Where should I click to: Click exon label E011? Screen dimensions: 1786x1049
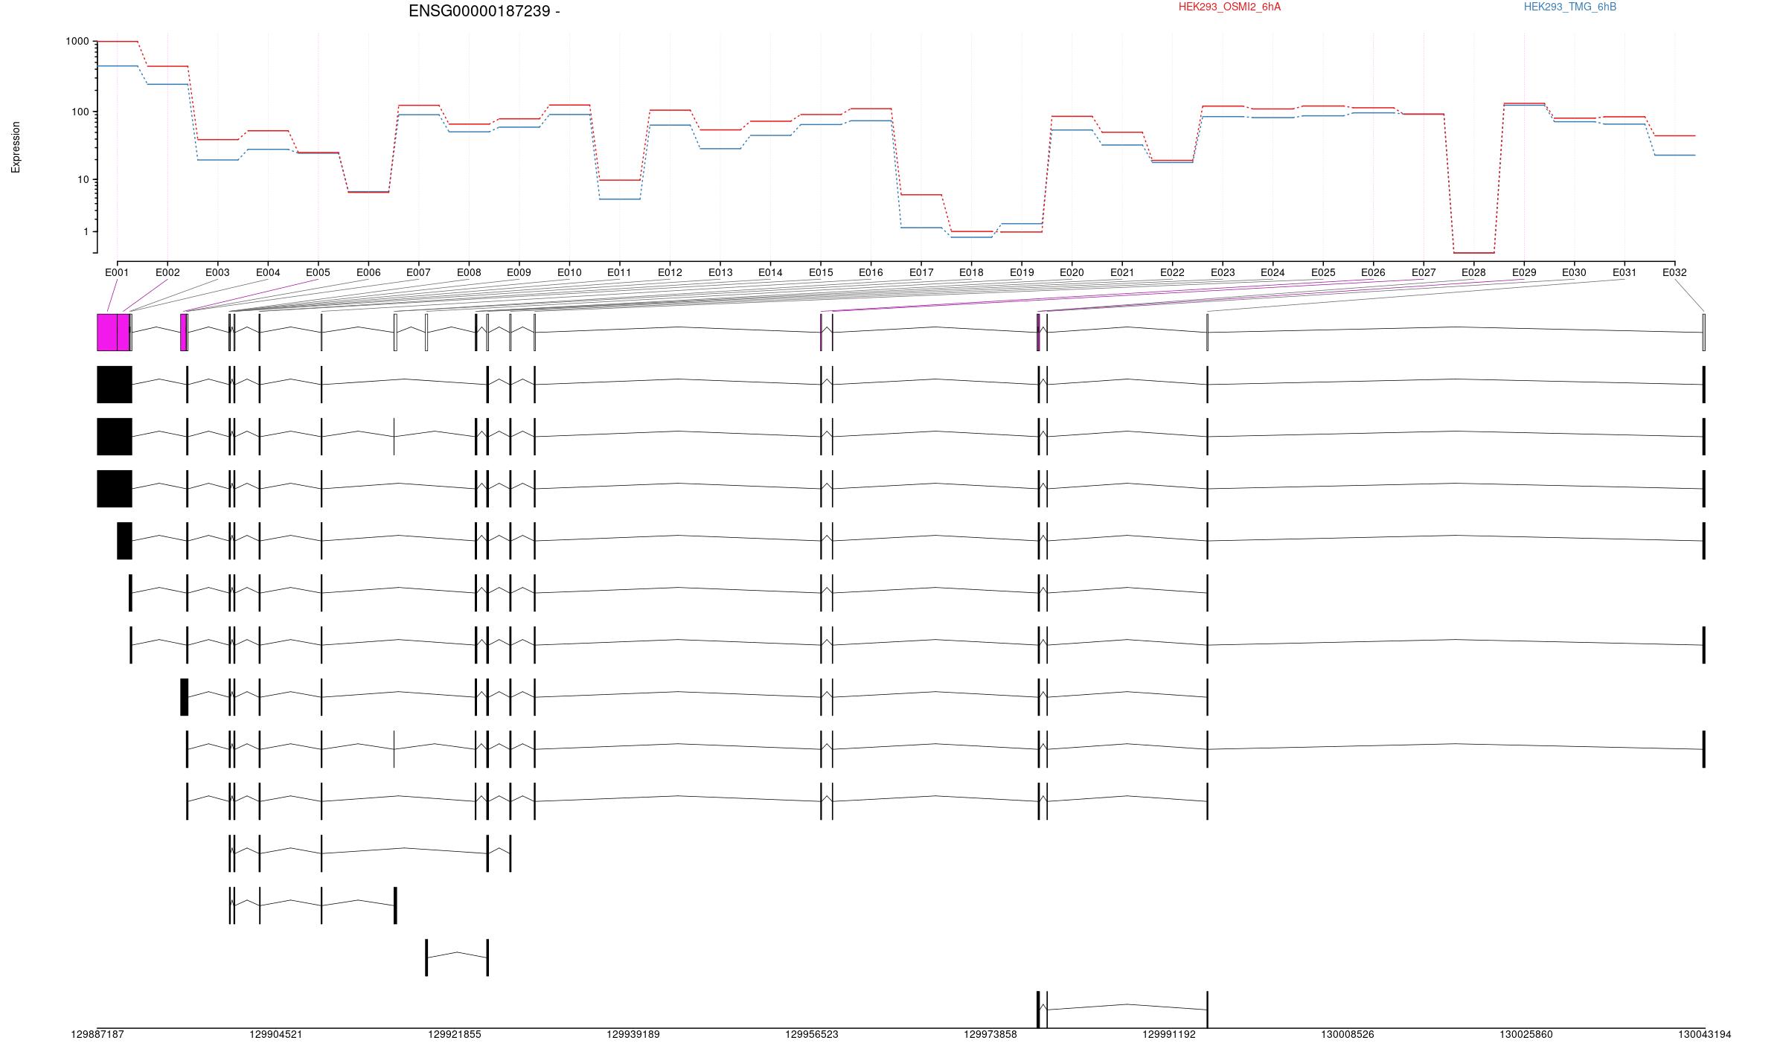pos(619,272)
